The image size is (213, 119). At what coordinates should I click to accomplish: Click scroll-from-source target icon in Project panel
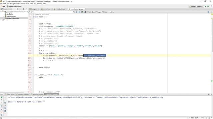click(x=18, y=9)
